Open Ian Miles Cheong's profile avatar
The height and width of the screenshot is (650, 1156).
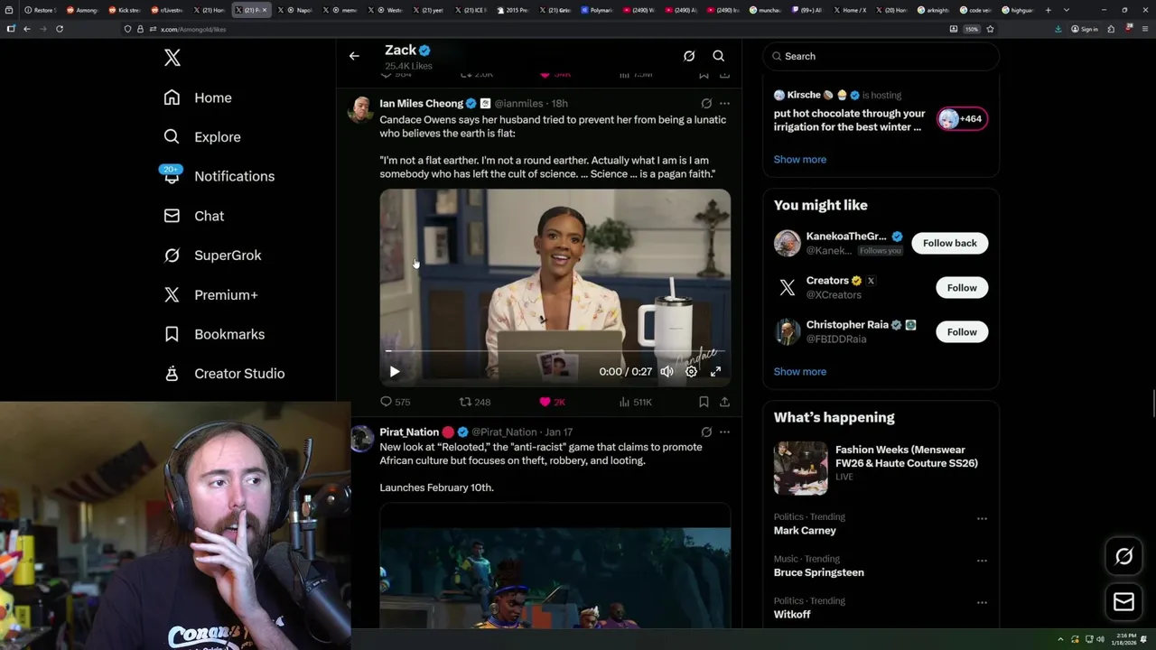361,109
